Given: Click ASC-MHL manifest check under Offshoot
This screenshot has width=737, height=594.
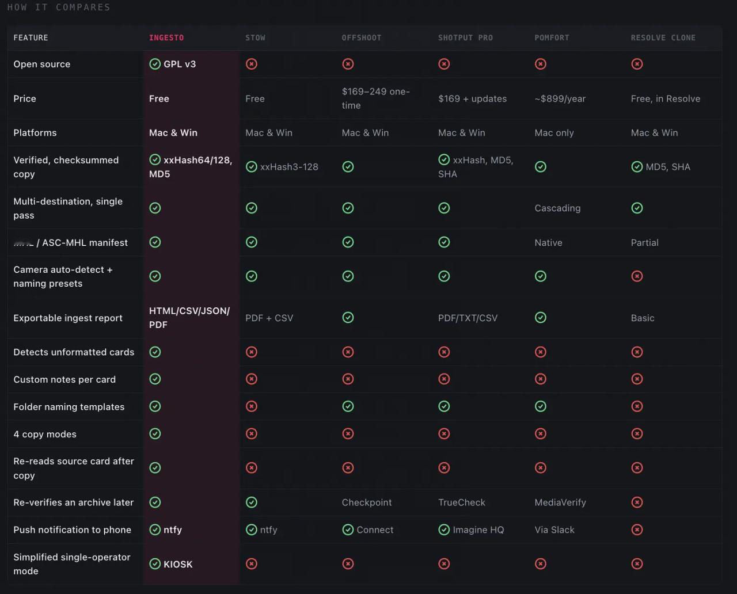Looking at the screenshot, I should point(348,242).
